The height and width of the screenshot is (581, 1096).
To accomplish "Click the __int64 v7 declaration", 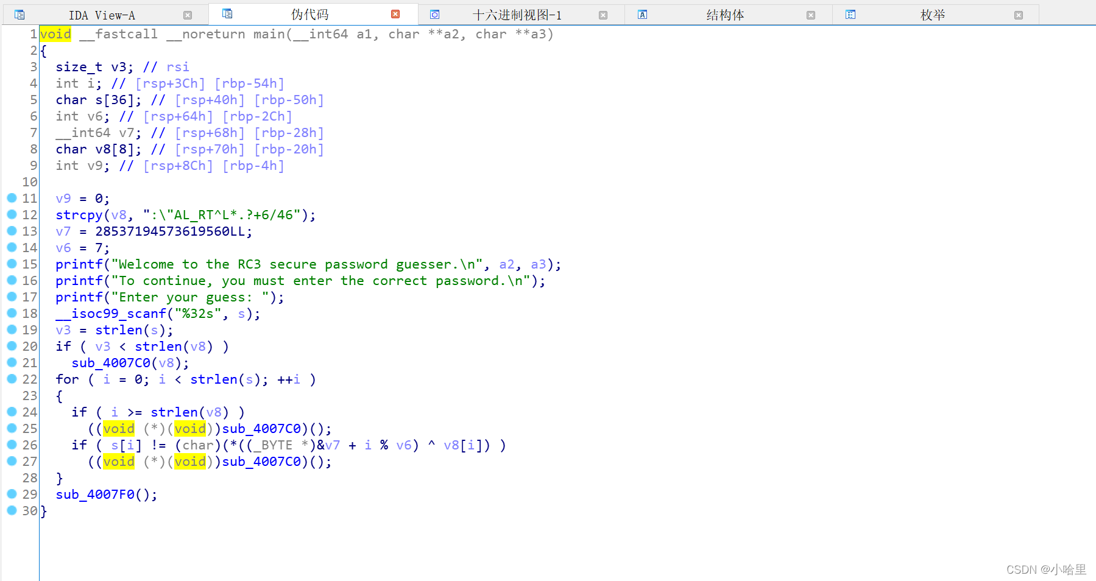I will [99, 133].
